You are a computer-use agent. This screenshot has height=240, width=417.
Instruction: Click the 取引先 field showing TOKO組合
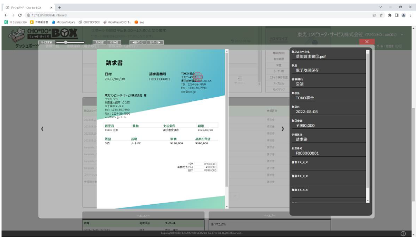tap(327, 98)
